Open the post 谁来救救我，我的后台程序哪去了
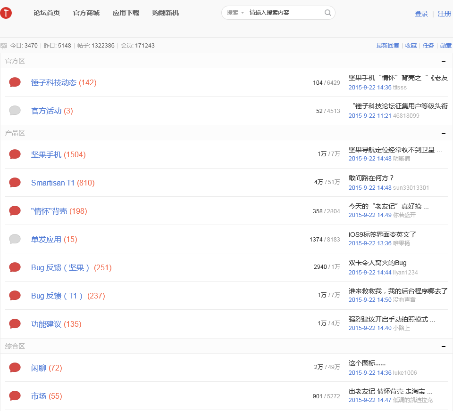Screen dimensions: 453x411 click(x=398, y=291)
